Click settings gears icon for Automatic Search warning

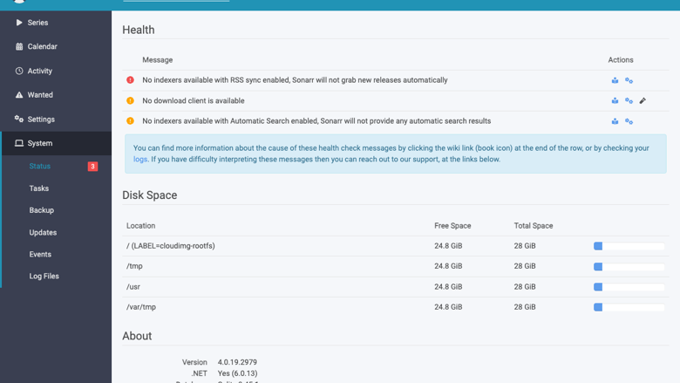tap(629, 121)
